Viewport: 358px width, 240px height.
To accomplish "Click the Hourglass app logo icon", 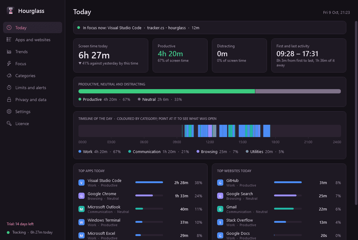I will (x=10, y=10).
